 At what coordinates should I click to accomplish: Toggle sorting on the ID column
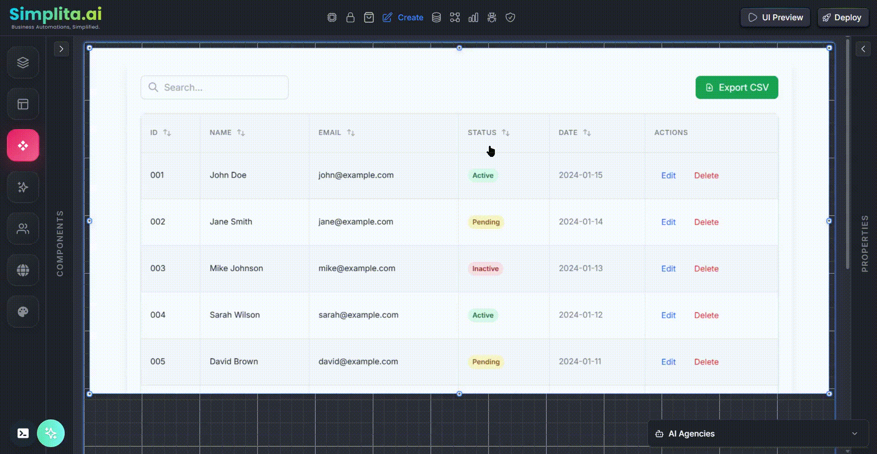point(167,132)
